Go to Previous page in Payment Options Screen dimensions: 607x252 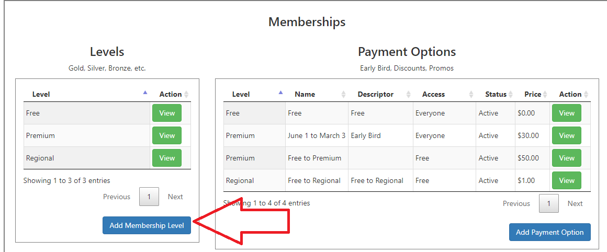tap(516, 203)
